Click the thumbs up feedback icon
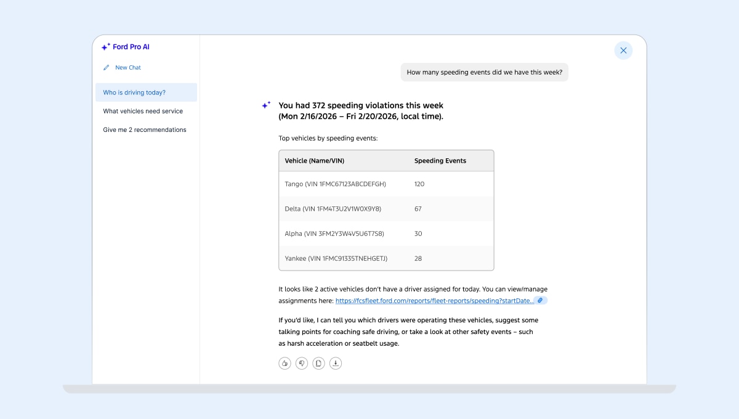 (x=284, y=363)
